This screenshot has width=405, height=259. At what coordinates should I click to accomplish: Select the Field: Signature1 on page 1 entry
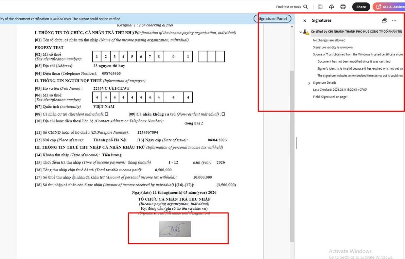pos(331,97)
